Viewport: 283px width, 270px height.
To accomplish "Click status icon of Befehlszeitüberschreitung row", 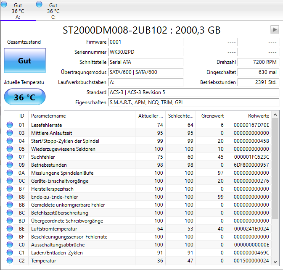I will (x=10, y=213).
